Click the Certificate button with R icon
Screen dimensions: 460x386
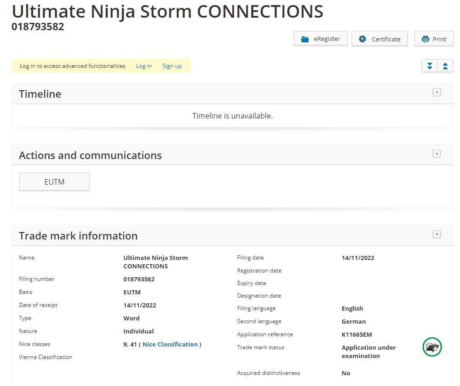point(379,39)
